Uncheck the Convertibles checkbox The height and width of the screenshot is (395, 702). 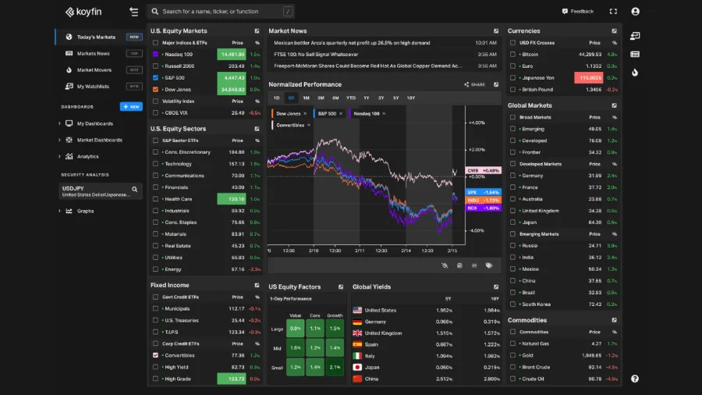(x=155, y=355)
